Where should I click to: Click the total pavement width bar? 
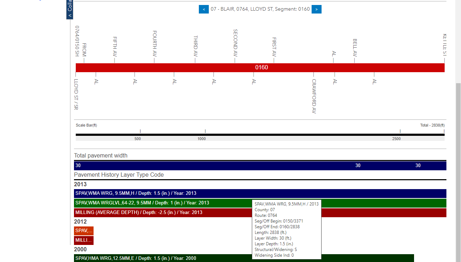click(x=213, y=166)
